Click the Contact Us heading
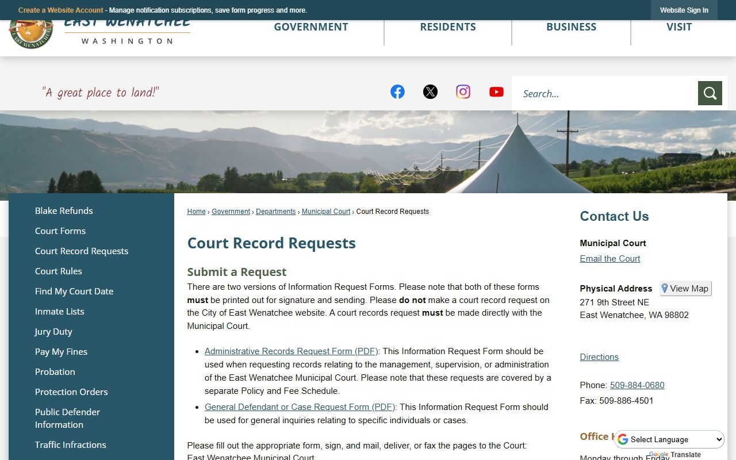 614,216
